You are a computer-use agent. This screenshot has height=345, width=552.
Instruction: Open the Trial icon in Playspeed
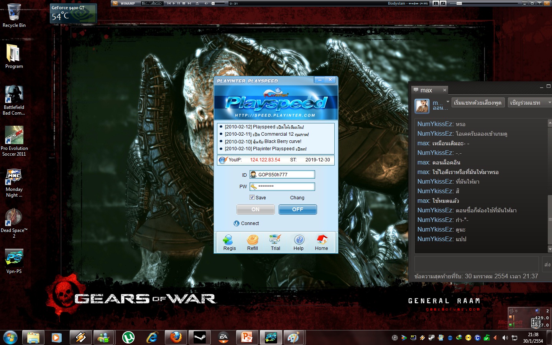click(275, 243)
